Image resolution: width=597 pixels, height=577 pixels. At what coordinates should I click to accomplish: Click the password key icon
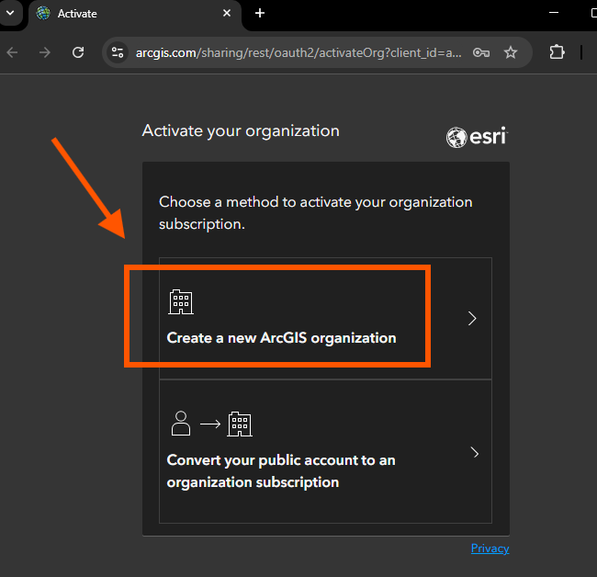(481, 52)
